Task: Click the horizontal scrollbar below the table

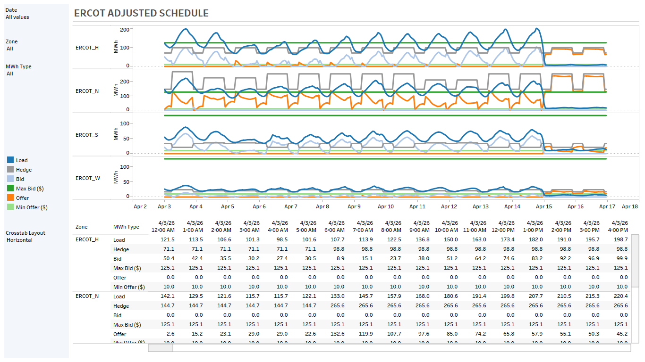Action: (161, 348)
